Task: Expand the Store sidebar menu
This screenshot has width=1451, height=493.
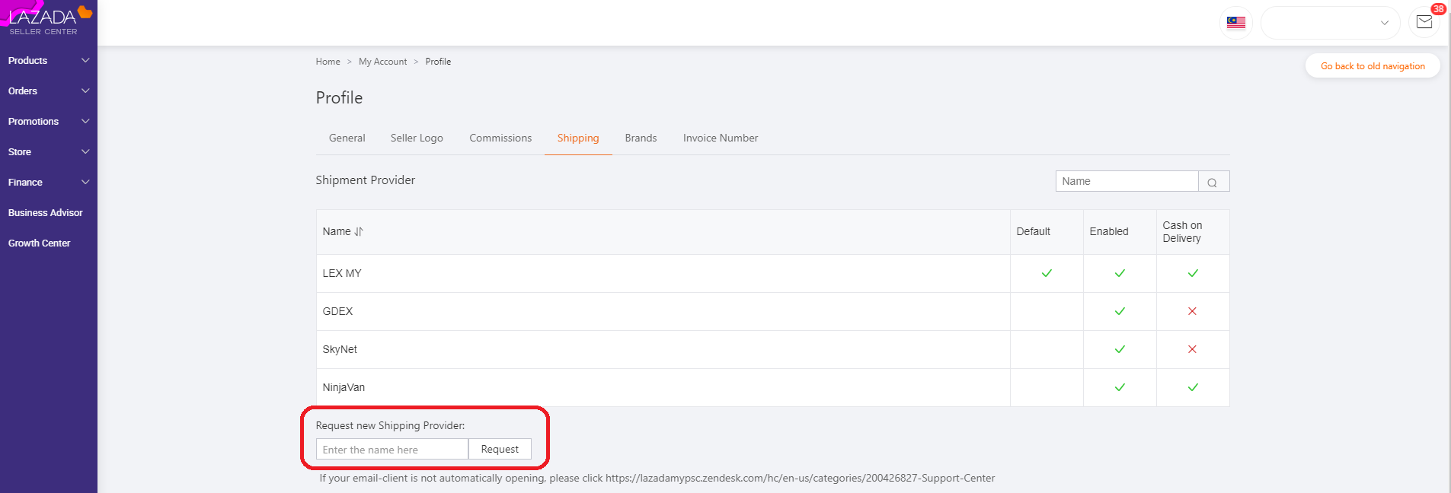Action: click(49, 152)
